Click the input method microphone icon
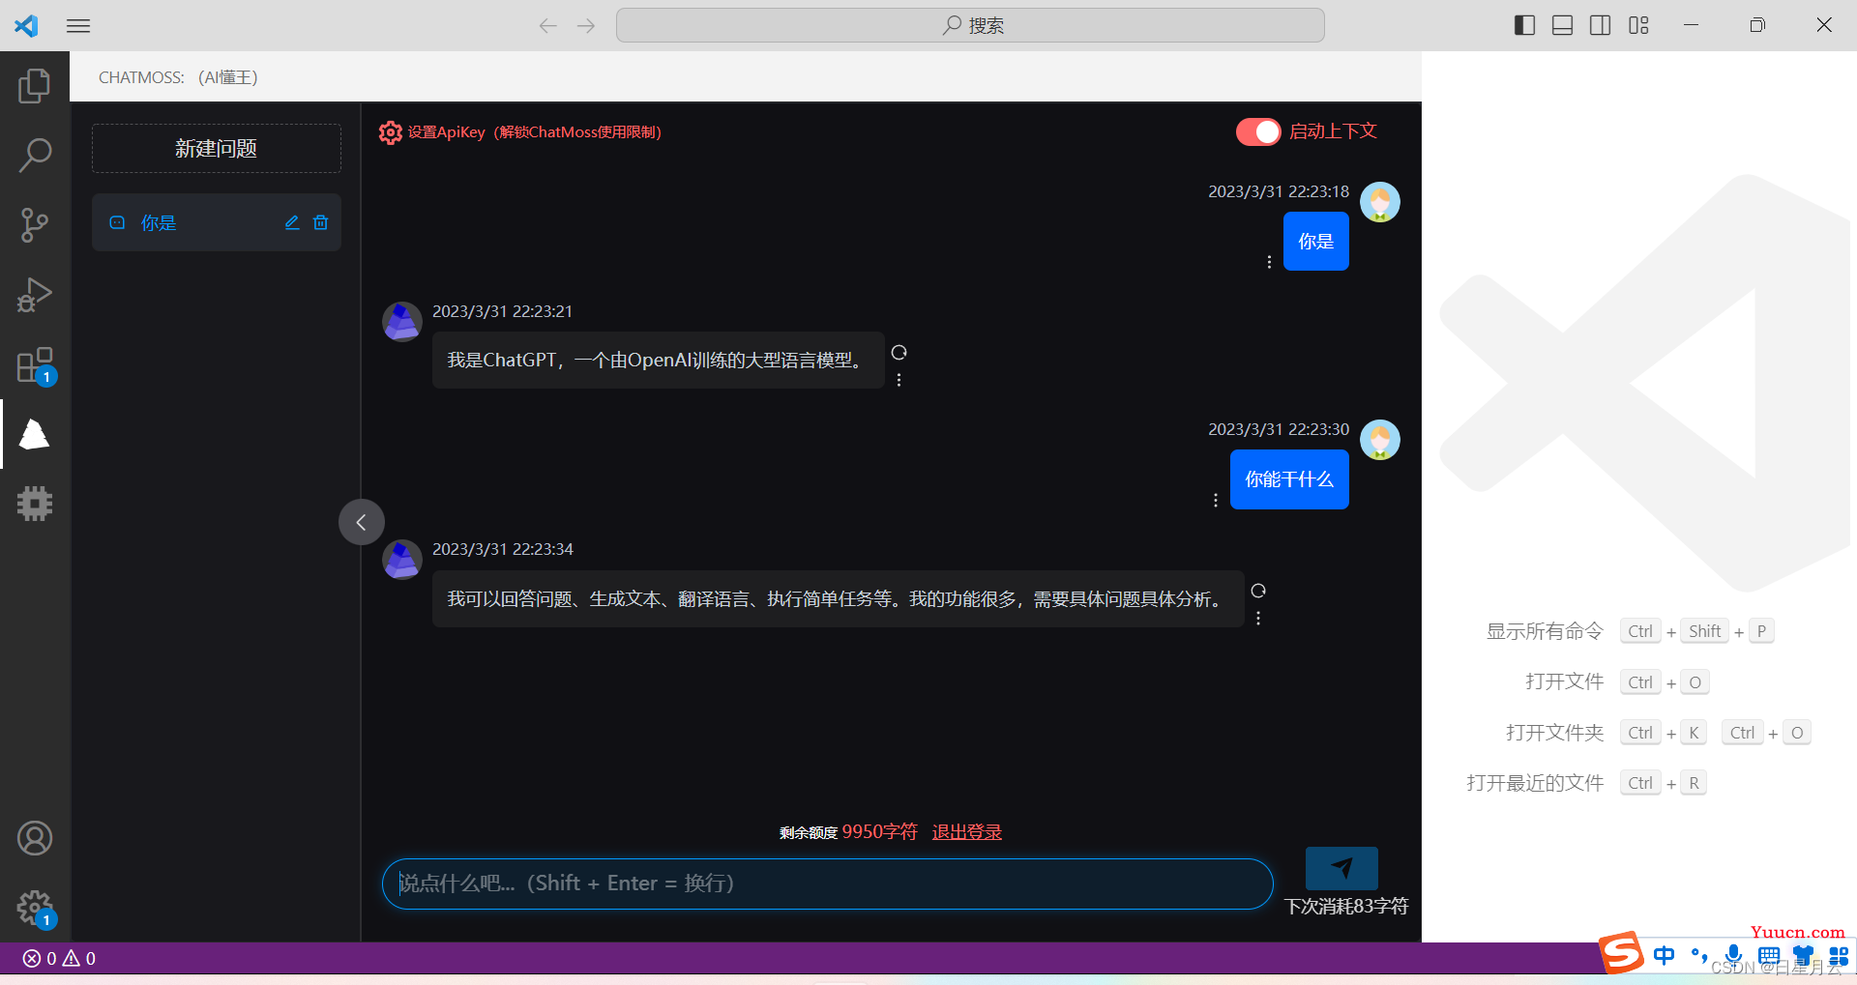1857x985 pixels. pos(1733,954)
